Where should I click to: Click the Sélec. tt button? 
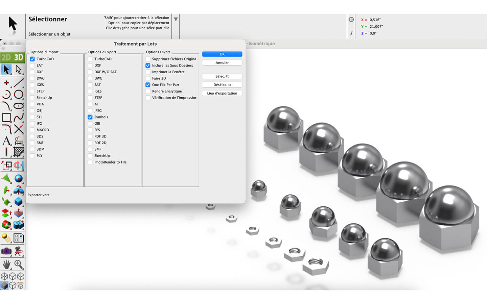(x=222, y=76)
